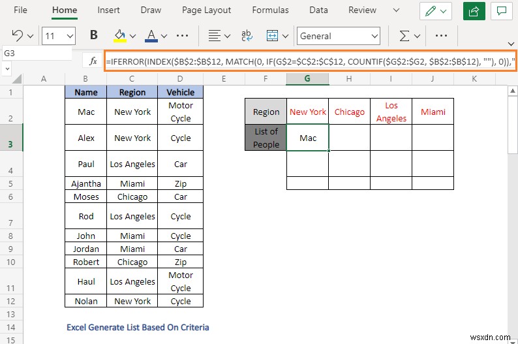This screenshot has width=518, height=344.
Task: Select the Jordan name cell
Action: pyautogui.click(x=86, y=249)
